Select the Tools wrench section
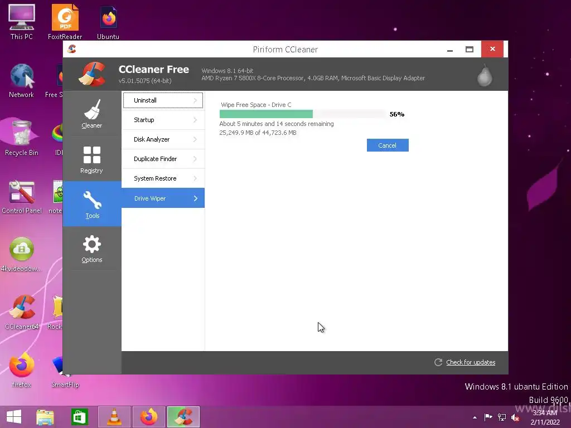Image resolution: width=571 pixels, height=428 pixels. [x=92, y=204]
